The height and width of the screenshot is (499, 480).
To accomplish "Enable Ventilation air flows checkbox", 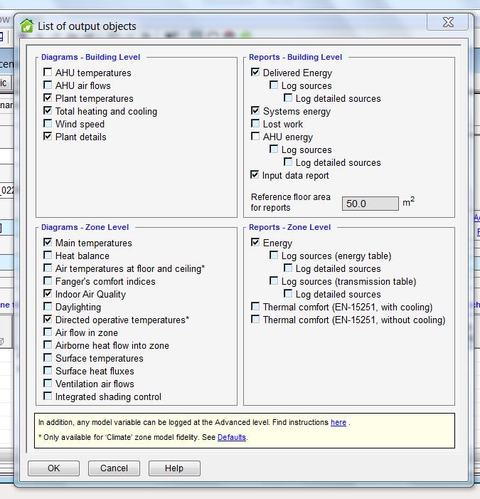I will pos(48,383).
